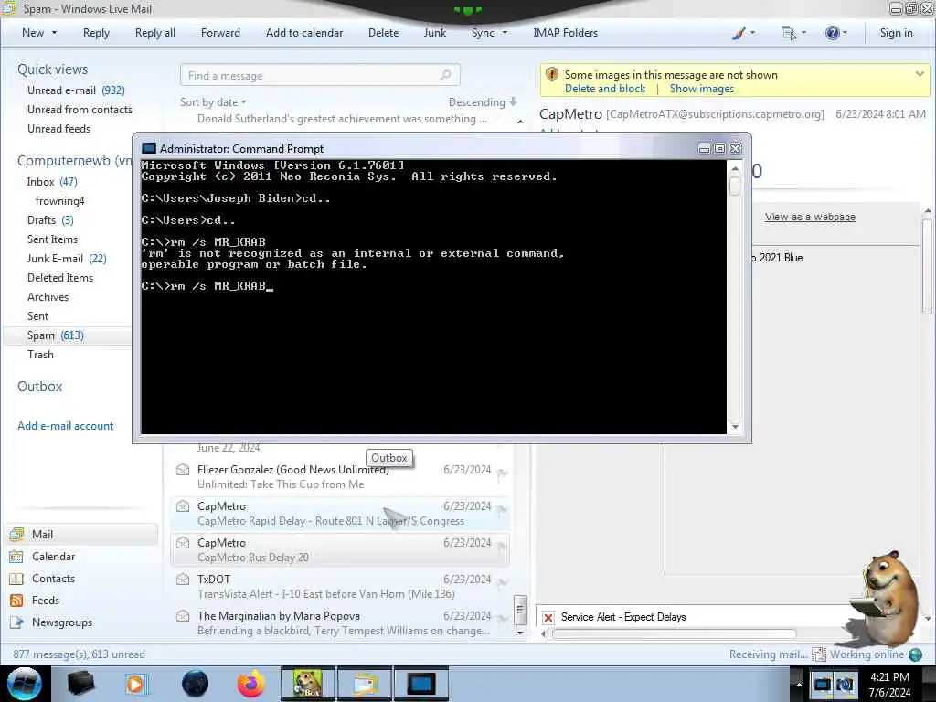Image resolution: width=936 pixels, height=702 pixels.
Task: Click Reply all in the toolbar
Action: pyautogui.click(x=155, y=33)
